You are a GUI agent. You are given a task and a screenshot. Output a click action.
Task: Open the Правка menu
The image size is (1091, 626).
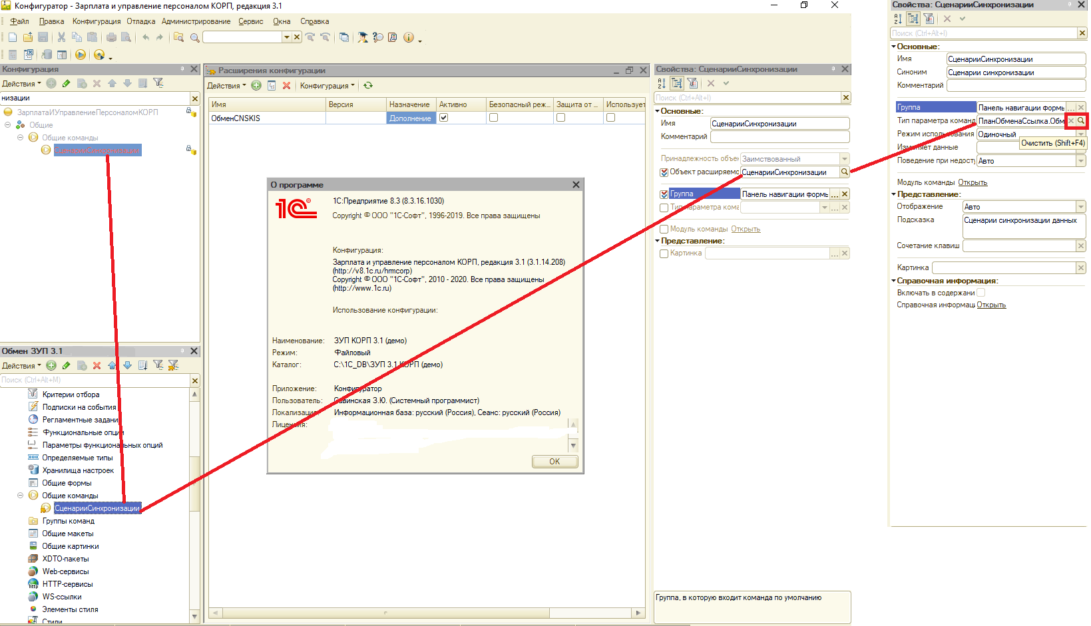[51, 21]
